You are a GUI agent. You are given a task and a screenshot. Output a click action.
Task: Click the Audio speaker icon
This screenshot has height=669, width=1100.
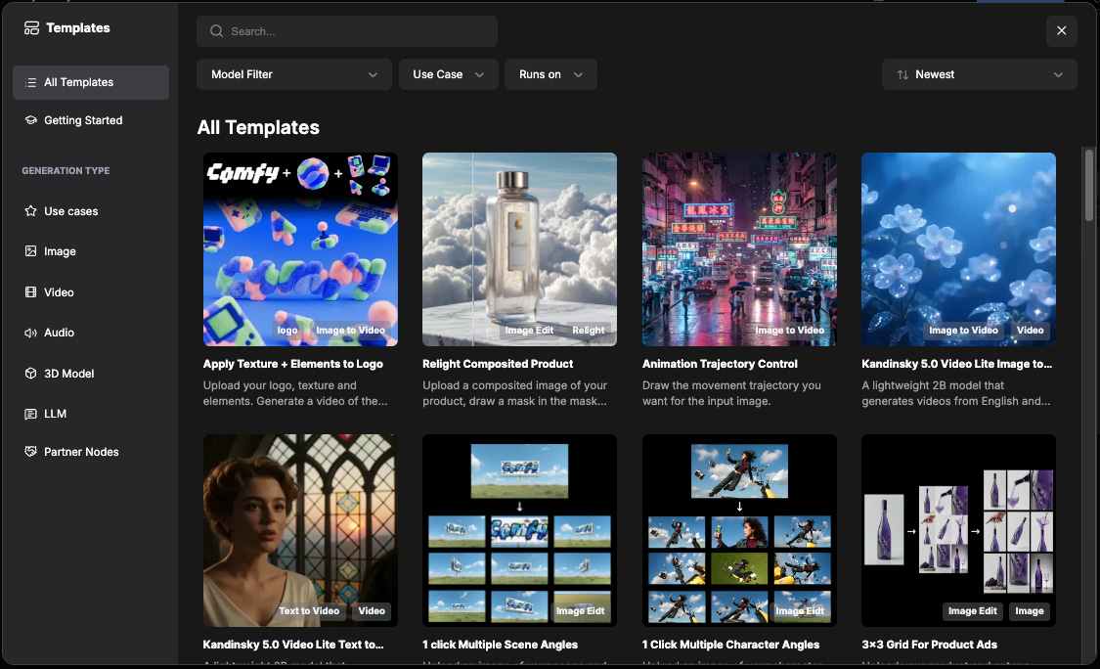[31, 333]
